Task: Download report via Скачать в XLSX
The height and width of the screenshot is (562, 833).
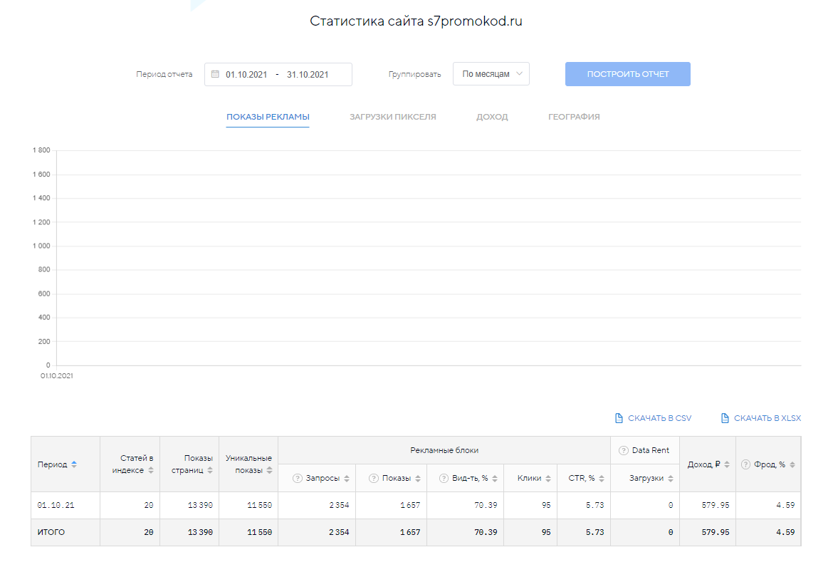Action: coord(761,418)
